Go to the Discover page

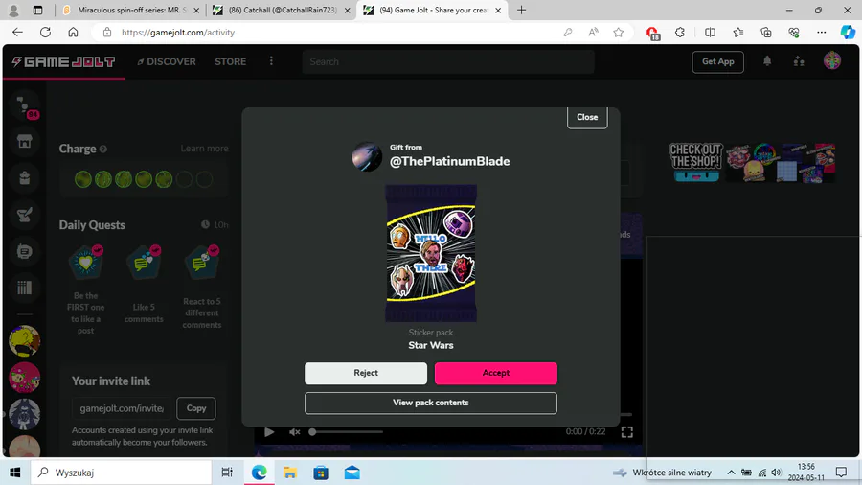click(x=167, y=61)
